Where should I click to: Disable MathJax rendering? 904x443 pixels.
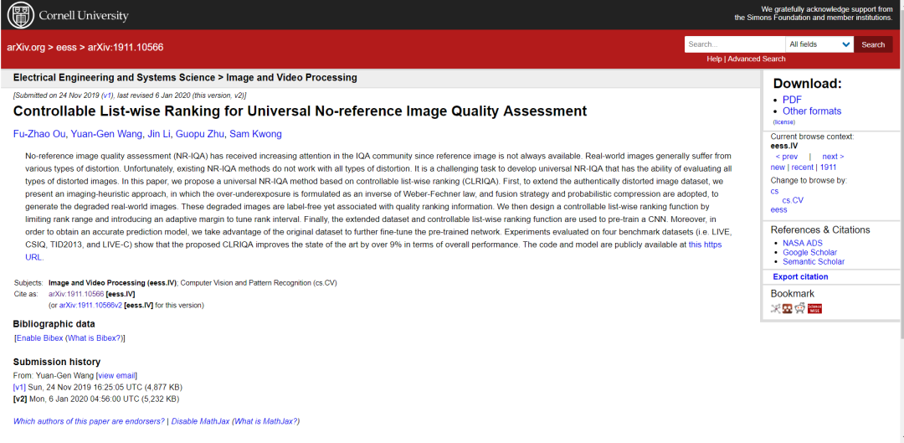200,421
